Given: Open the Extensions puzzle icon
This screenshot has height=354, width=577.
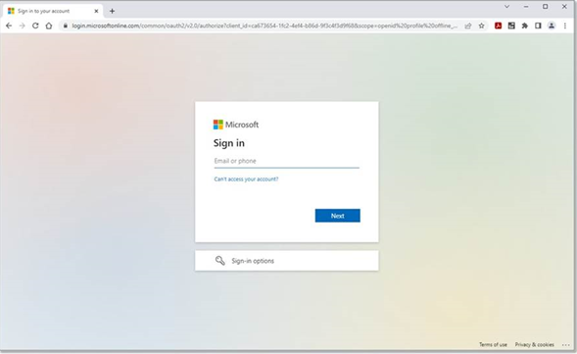Looking at the screenshot, I should pos(525,25).
